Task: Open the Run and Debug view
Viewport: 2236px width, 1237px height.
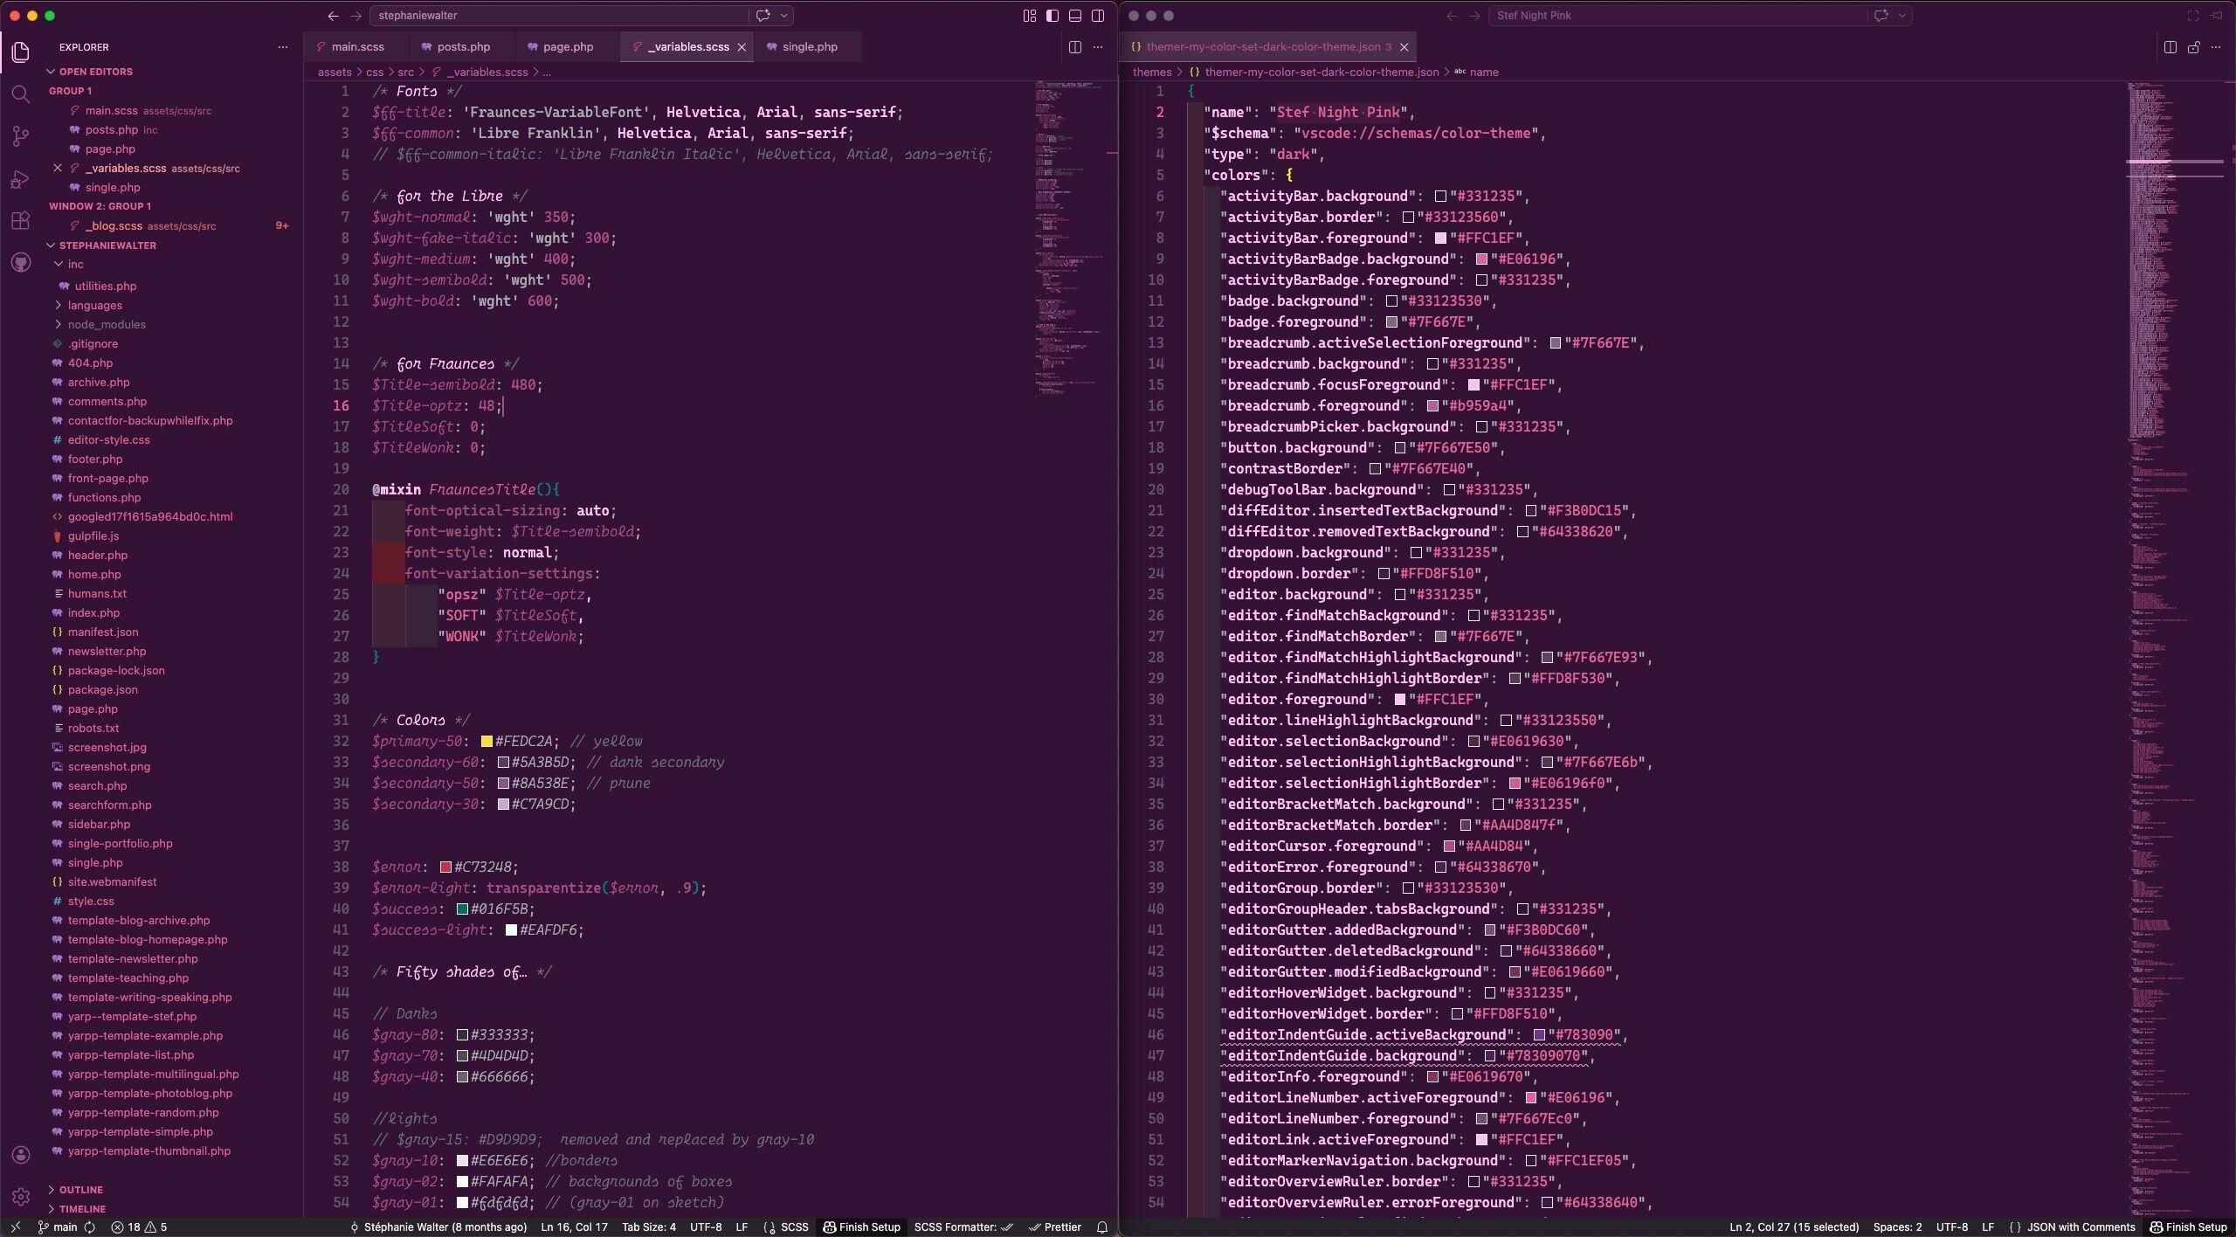Action: 21,179
